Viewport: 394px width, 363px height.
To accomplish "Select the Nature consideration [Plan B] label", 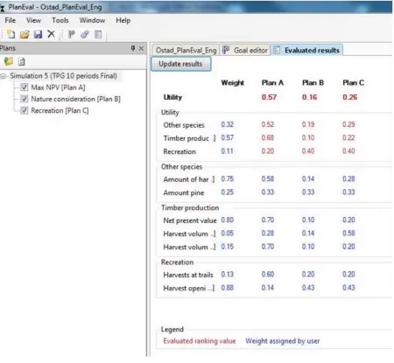I will coord(75,99).
